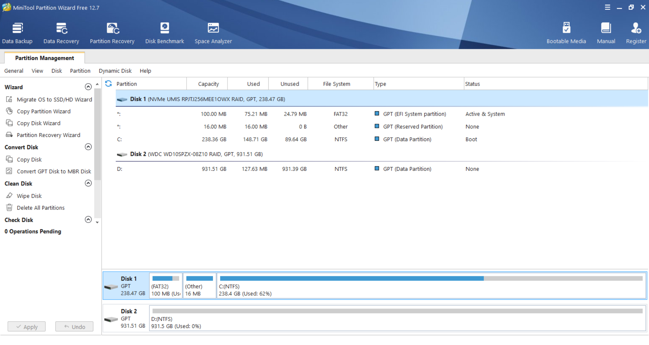Select the FAT32 100 MB partition block
This screenshot has width=649, height=345.
(166, 286)
